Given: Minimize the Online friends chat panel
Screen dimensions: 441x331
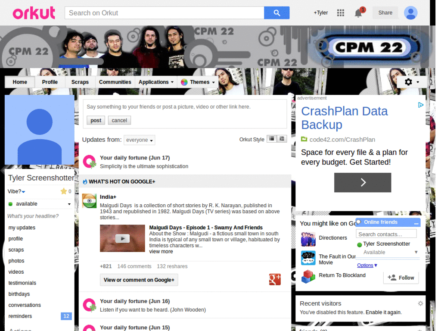Looking at the screenshot, I should click(x=416, y=223).
